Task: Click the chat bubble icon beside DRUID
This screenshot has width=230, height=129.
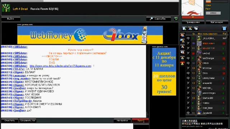Action: tap(188, 63)
